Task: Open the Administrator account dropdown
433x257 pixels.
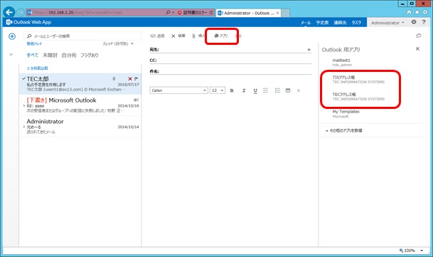Action: click(x=387, y=23)
